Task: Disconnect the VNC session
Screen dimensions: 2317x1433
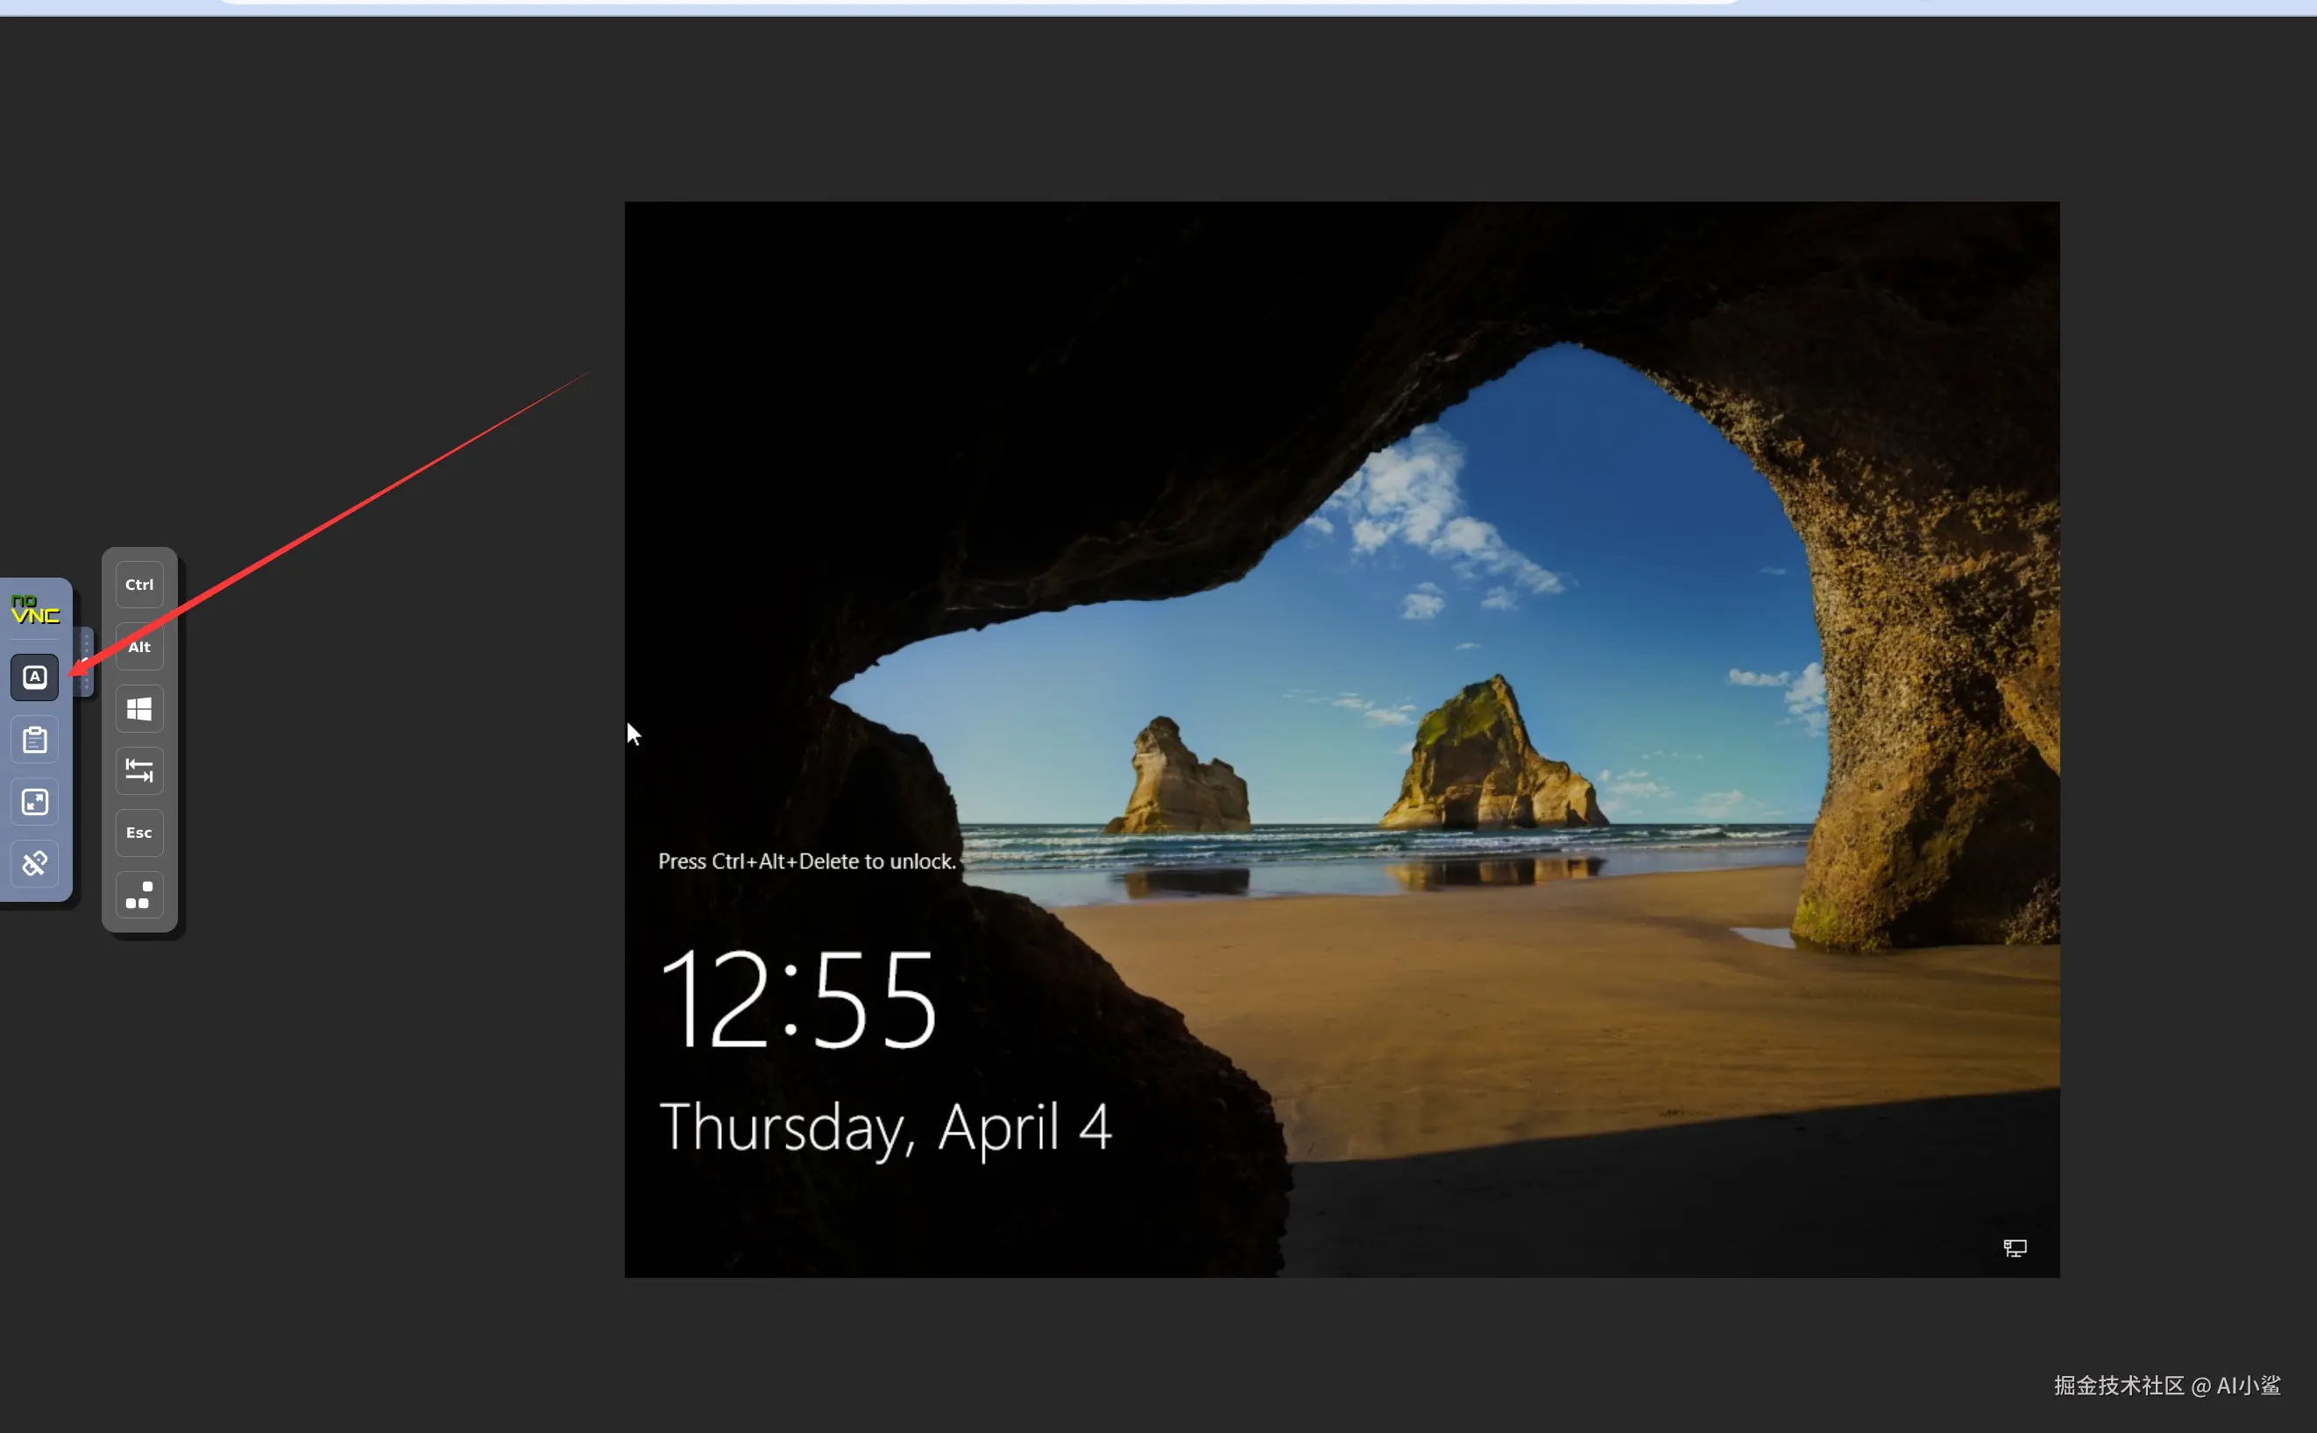Action: (x=35, y=863)
